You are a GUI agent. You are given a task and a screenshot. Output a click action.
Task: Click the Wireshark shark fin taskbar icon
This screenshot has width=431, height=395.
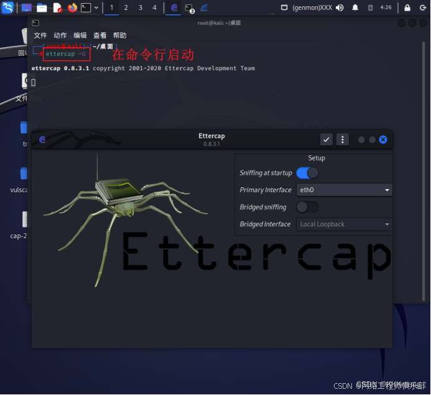(x=204, y=7)
